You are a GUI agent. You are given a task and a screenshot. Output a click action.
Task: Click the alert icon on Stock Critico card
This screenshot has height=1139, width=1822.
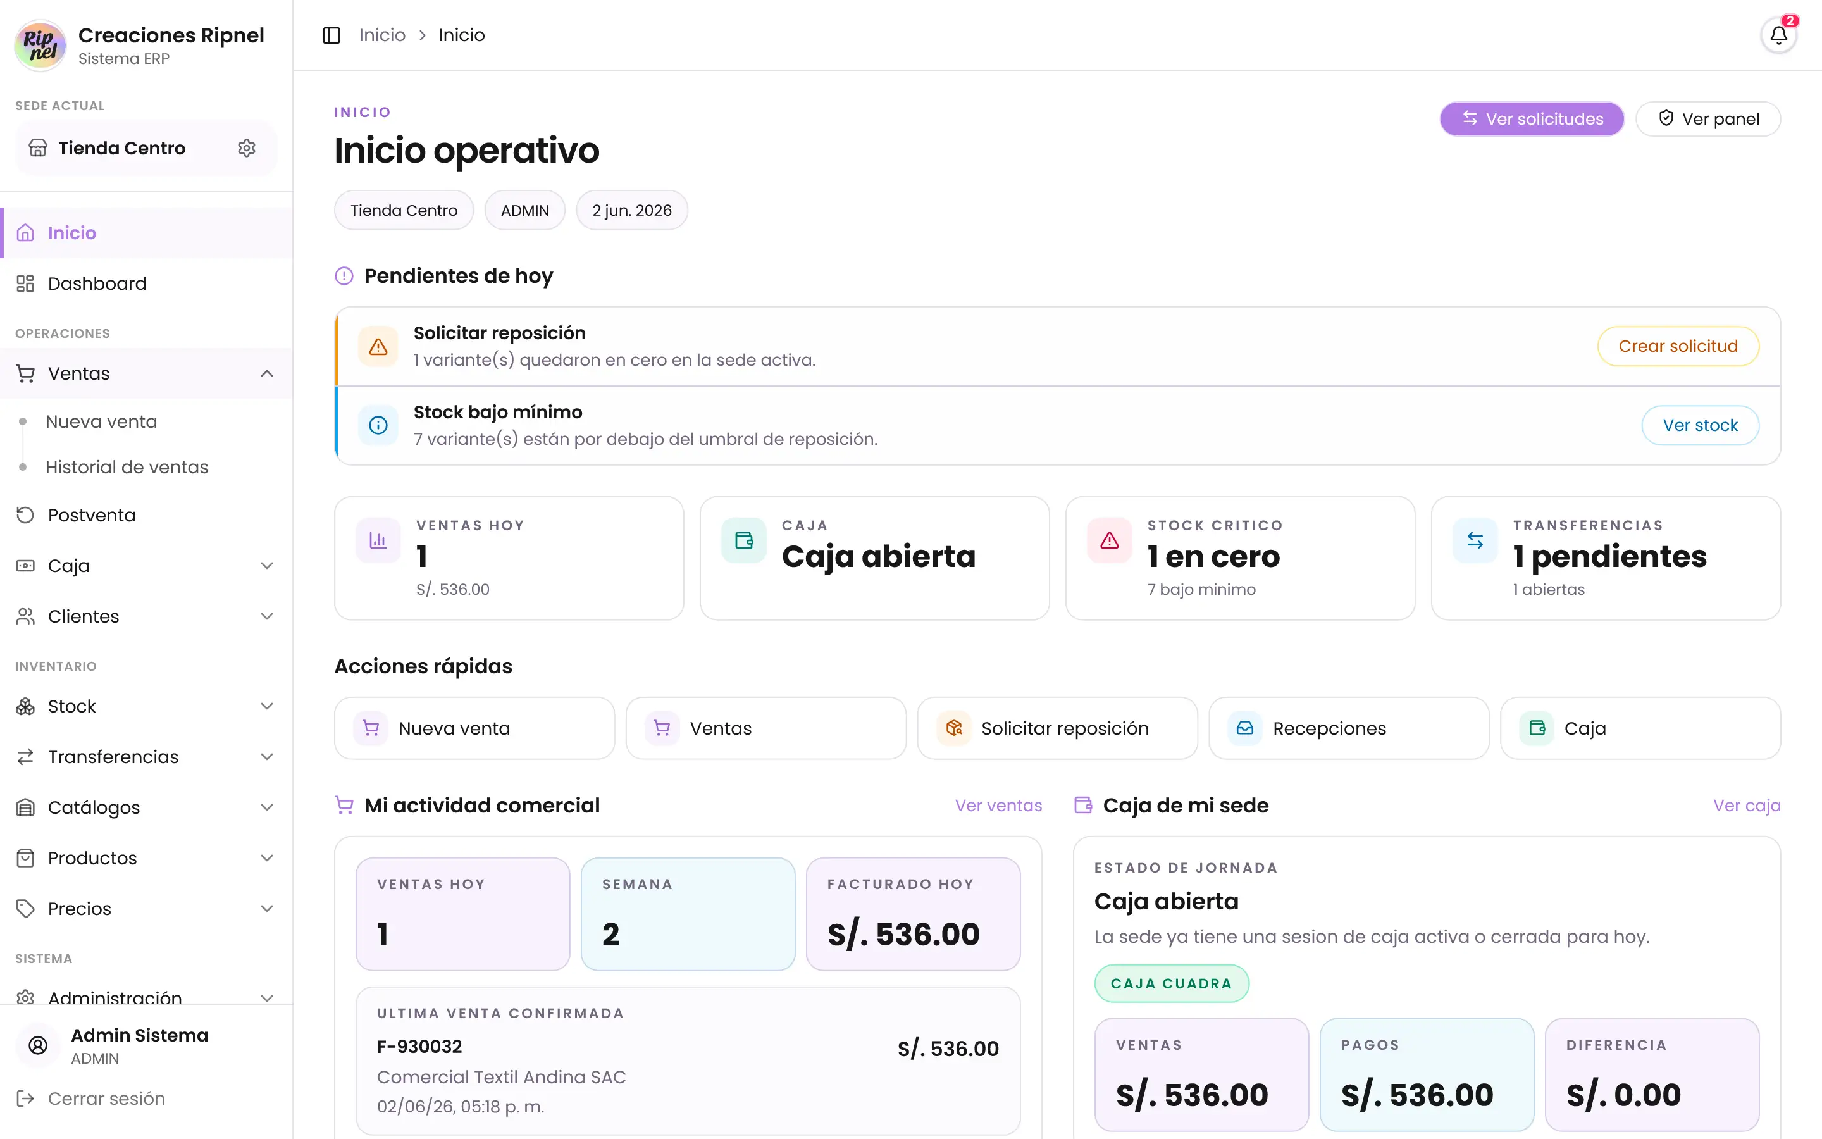tap(1109, 540)
